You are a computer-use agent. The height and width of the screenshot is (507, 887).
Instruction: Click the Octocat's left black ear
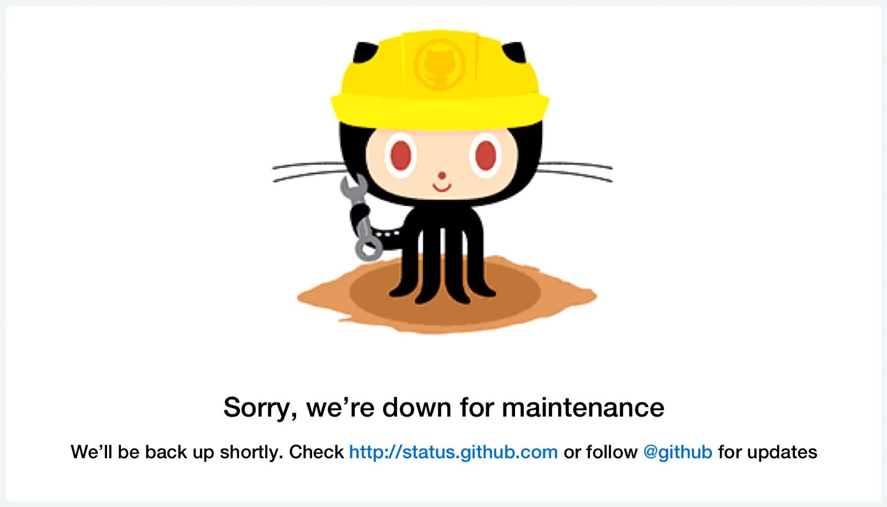coord(365,53)
